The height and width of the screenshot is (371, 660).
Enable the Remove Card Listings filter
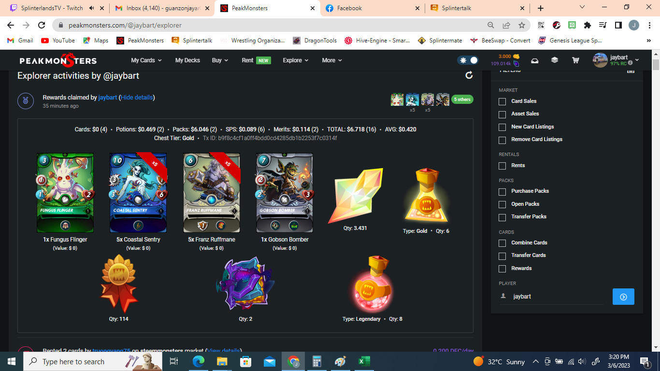pos(502,140)
